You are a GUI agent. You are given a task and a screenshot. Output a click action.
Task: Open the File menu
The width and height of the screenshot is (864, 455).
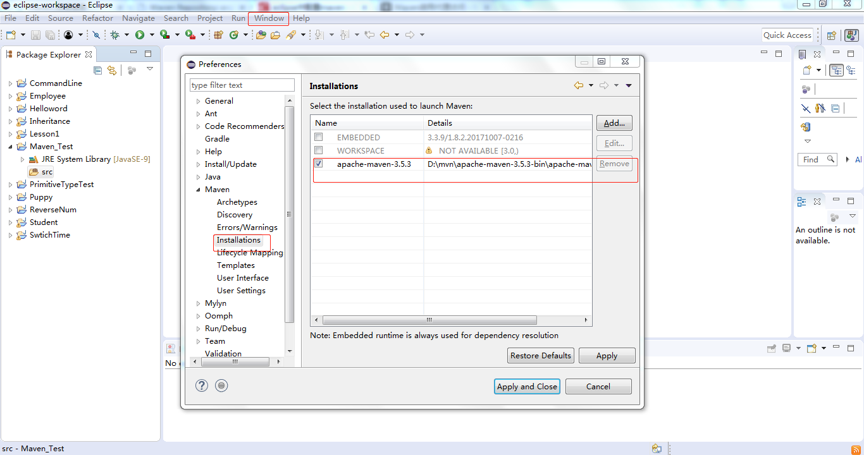pyautogui.click(x=11, y=18)
